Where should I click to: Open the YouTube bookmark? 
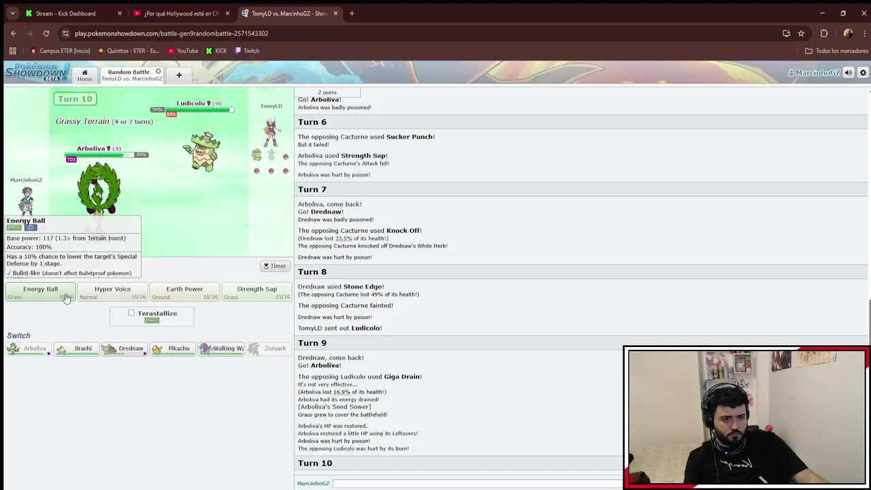click(x=182, y=50)
